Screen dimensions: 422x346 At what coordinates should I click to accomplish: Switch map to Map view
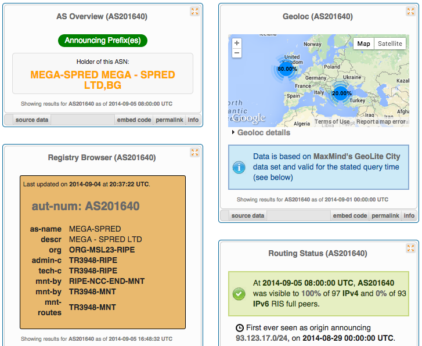[x=363, y=44]
